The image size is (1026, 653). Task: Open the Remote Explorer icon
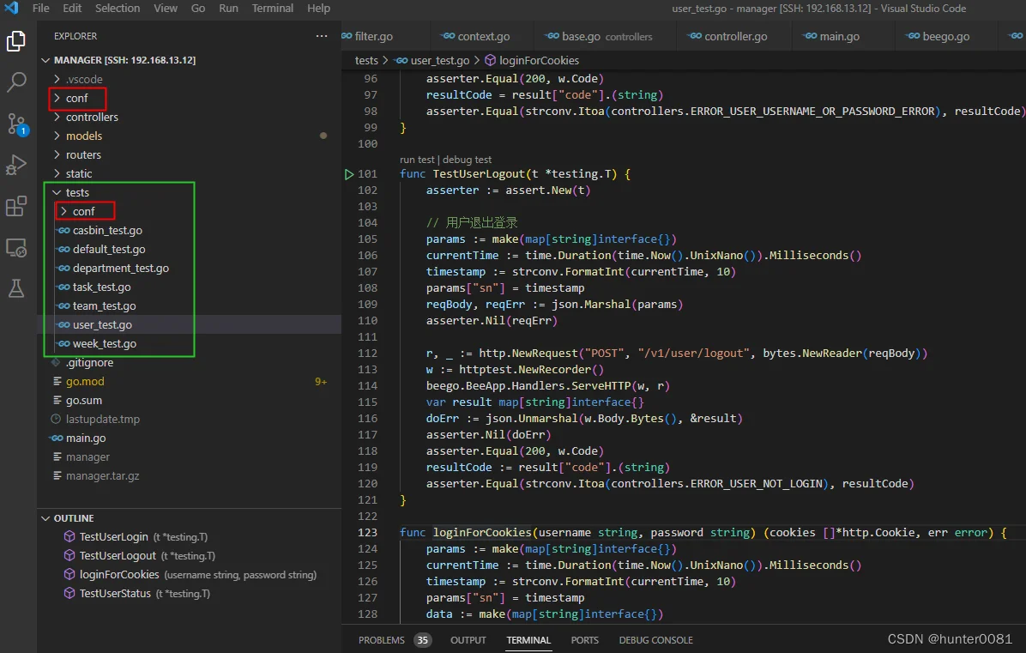tap(15, 248)
